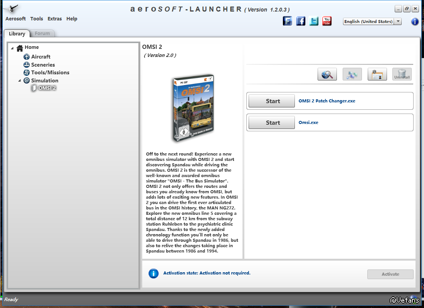This screenshot has width=424, height=308.
Task: Click the Aircraft category icon
Action: pyautogui.click(x=27, y=57)
